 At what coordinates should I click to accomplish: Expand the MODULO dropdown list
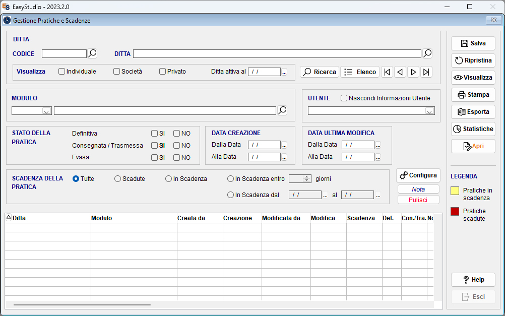click(46, 111)
